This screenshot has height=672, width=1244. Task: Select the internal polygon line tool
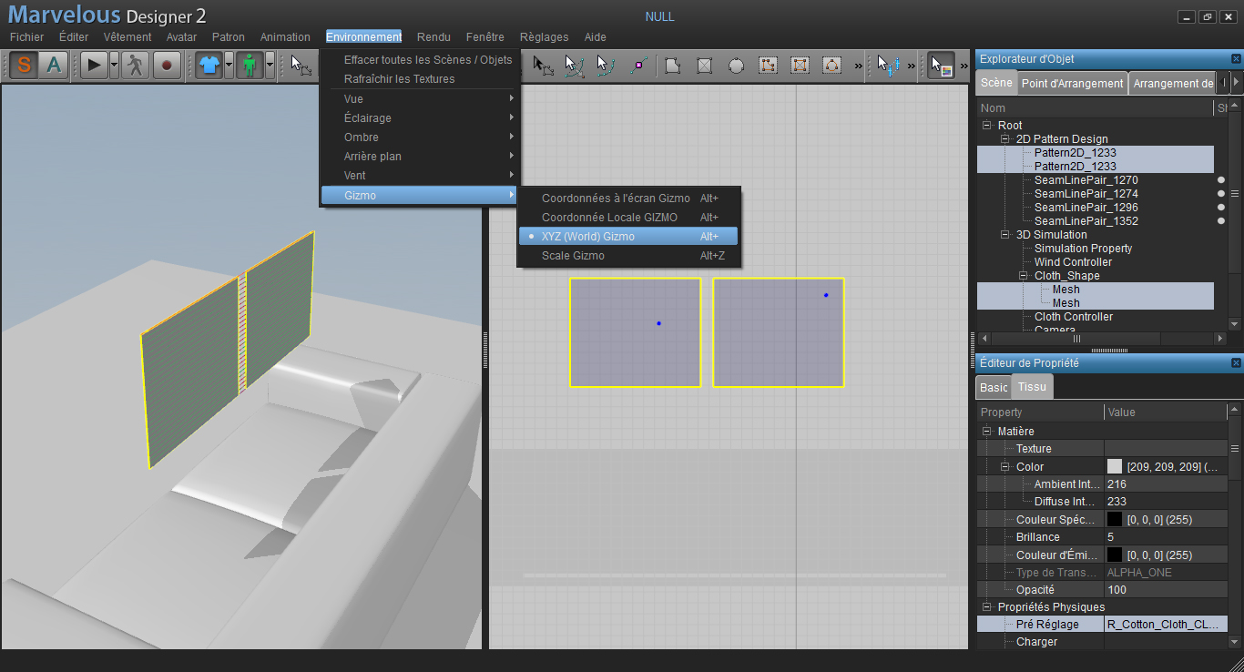[x=769, y=65]
